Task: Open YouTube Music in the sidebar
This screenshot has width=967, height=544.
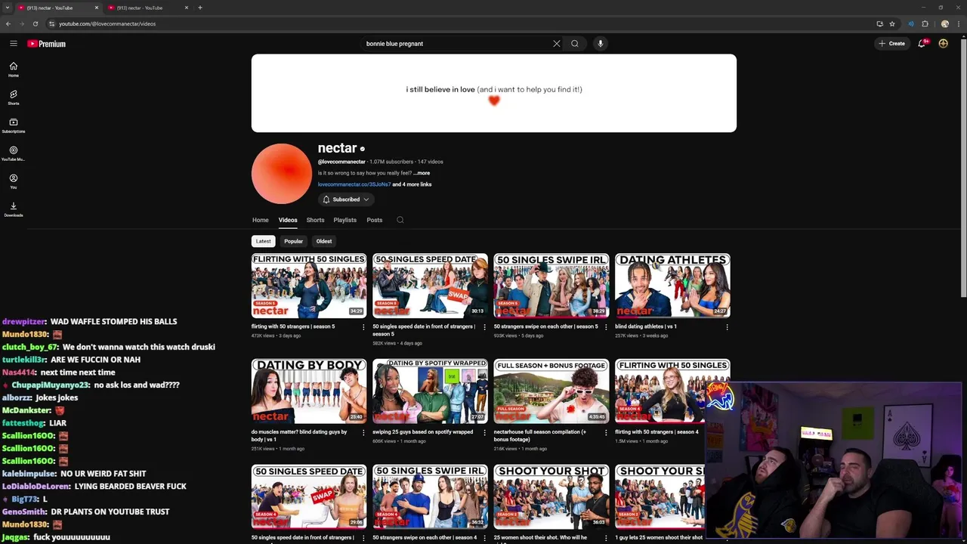Action: (13, 153)
